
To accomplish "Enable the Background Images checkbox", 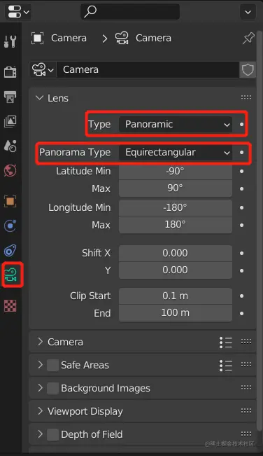I will click(x=52, y=388).
